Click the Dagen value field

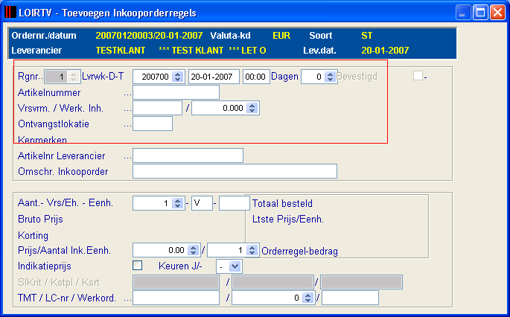pos(313,77)
